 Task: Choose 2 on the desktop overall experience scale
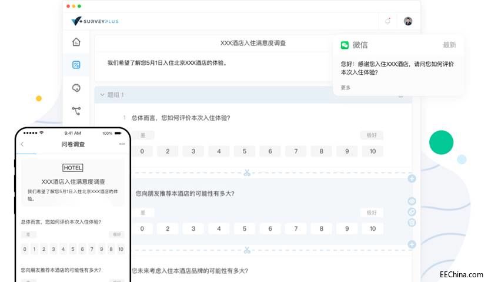tap(168, 151)
